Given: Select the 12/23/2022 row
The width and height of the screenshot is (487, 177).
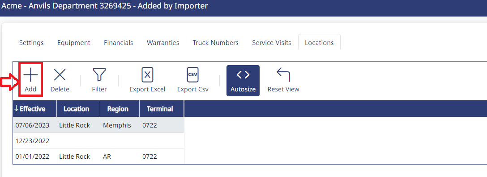Looking at the screenshot, I should click(x=98, y=141).
